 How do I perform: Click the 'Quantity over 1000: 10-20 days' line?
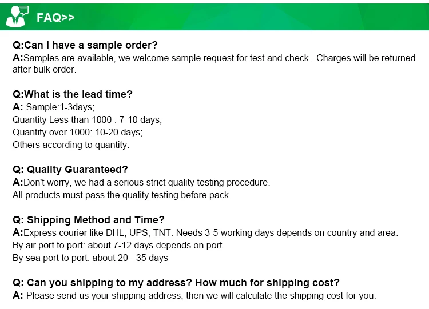[x=78, y=133]
